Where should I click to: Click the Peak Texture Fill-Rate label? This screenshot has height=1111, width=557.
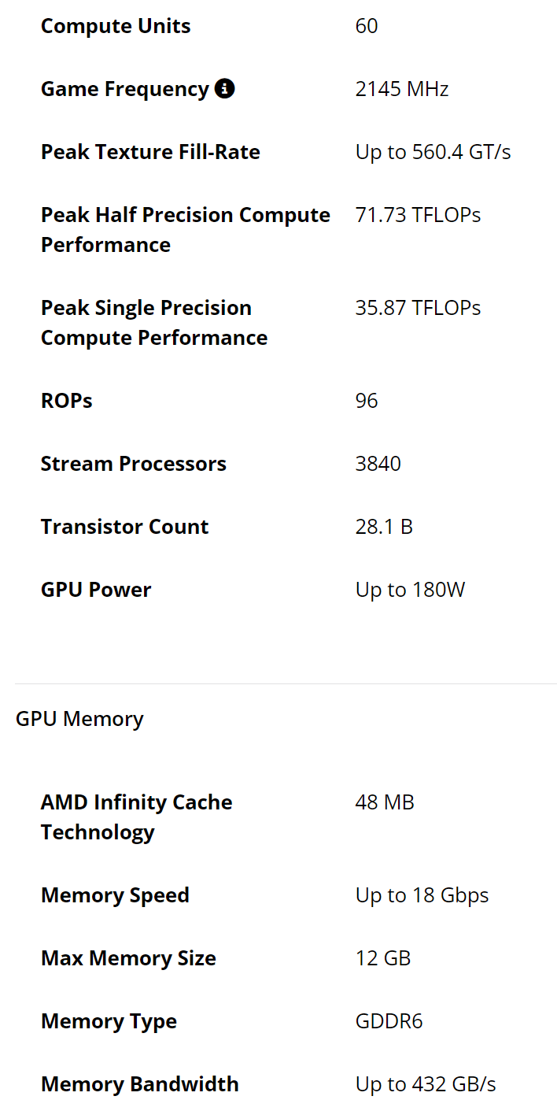(x=150, y=152)
